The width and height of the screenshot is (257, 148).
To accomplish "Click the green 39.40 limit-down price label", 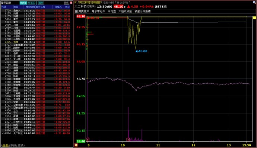I will [81, 141].
